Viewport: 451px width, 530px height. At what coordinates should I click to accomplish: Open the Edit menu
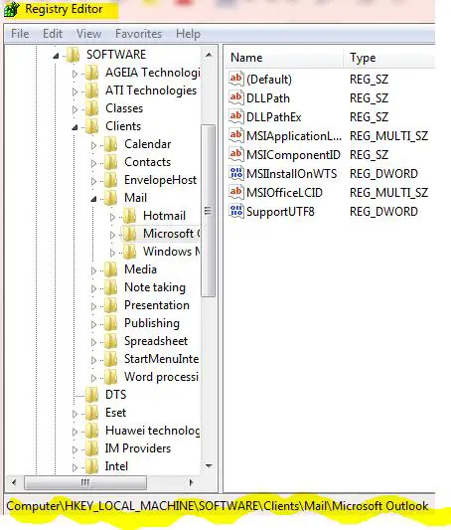[x=53, y=34]
